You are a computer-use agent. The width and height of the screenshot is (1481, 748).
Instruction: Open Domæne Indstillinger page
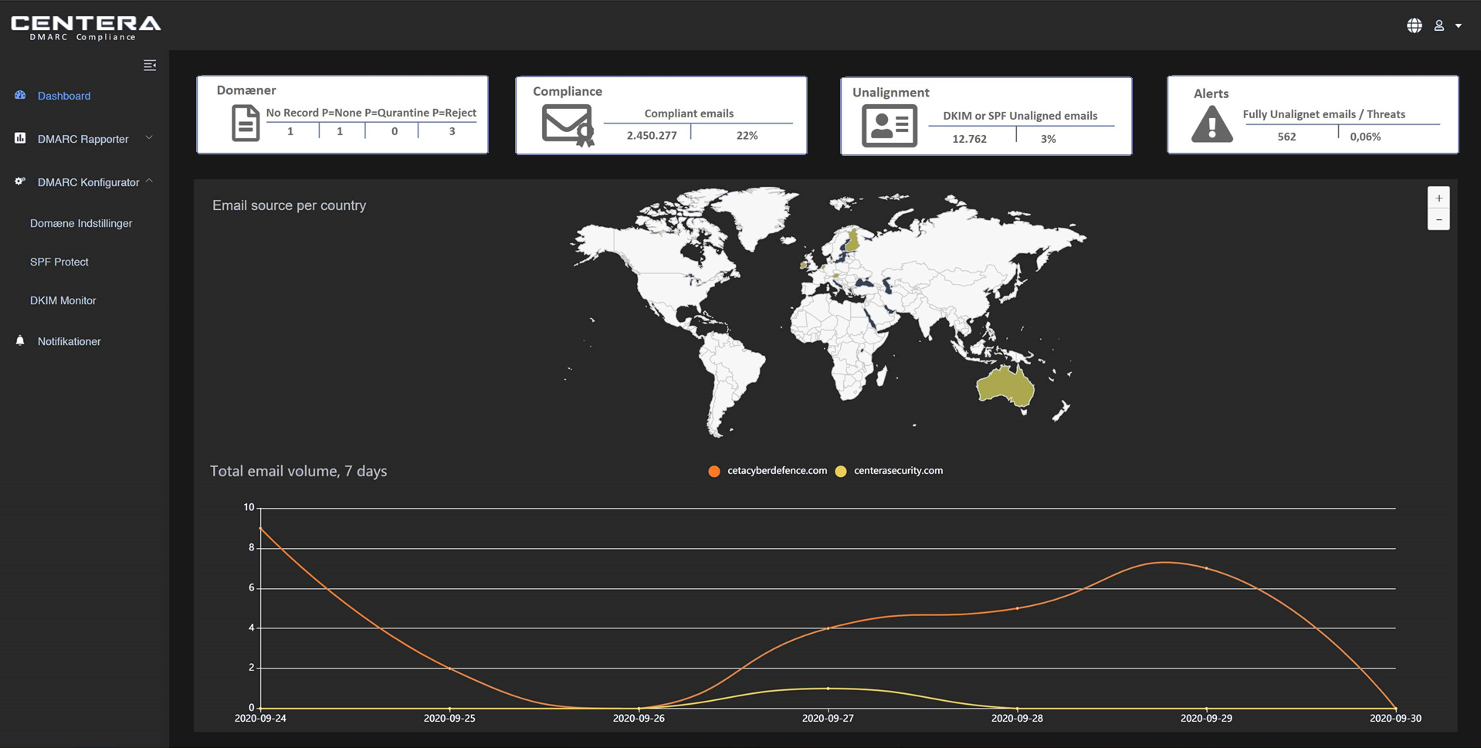[81, 223]
